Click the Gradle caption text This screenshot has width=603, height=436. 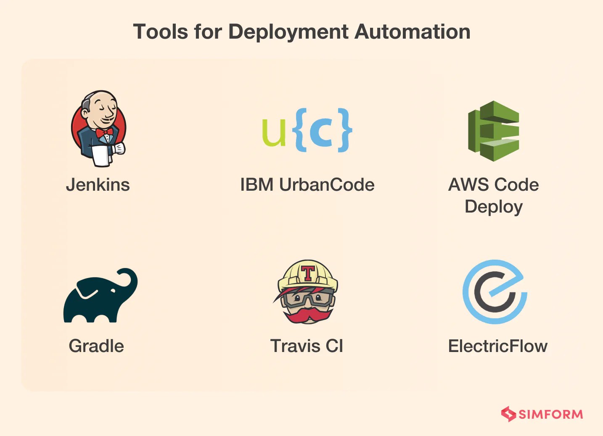(96, 346)
